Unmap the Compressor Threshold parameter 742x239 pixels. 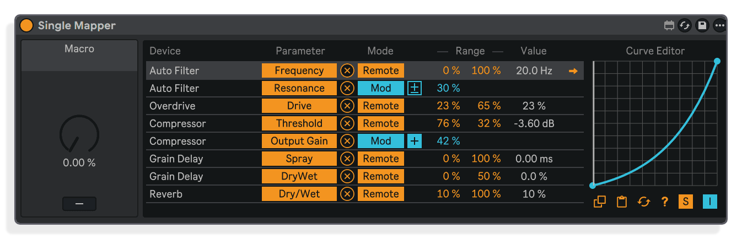347,123
